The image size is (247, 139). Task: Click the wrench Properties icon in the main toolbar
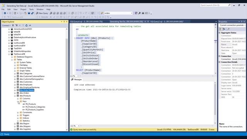tap(140, 13)
